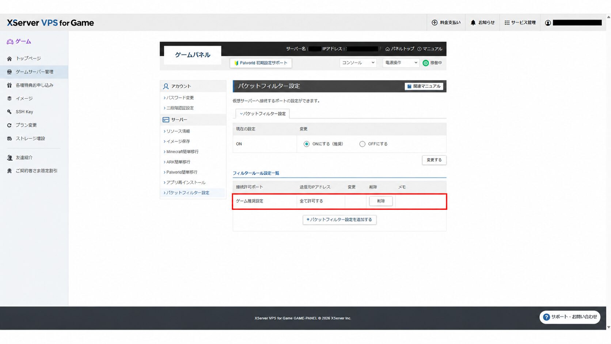Click the house icon beside トップページ
Image resolution: width=611 pixels, height=344 pixels.
(x=10, y=58)
